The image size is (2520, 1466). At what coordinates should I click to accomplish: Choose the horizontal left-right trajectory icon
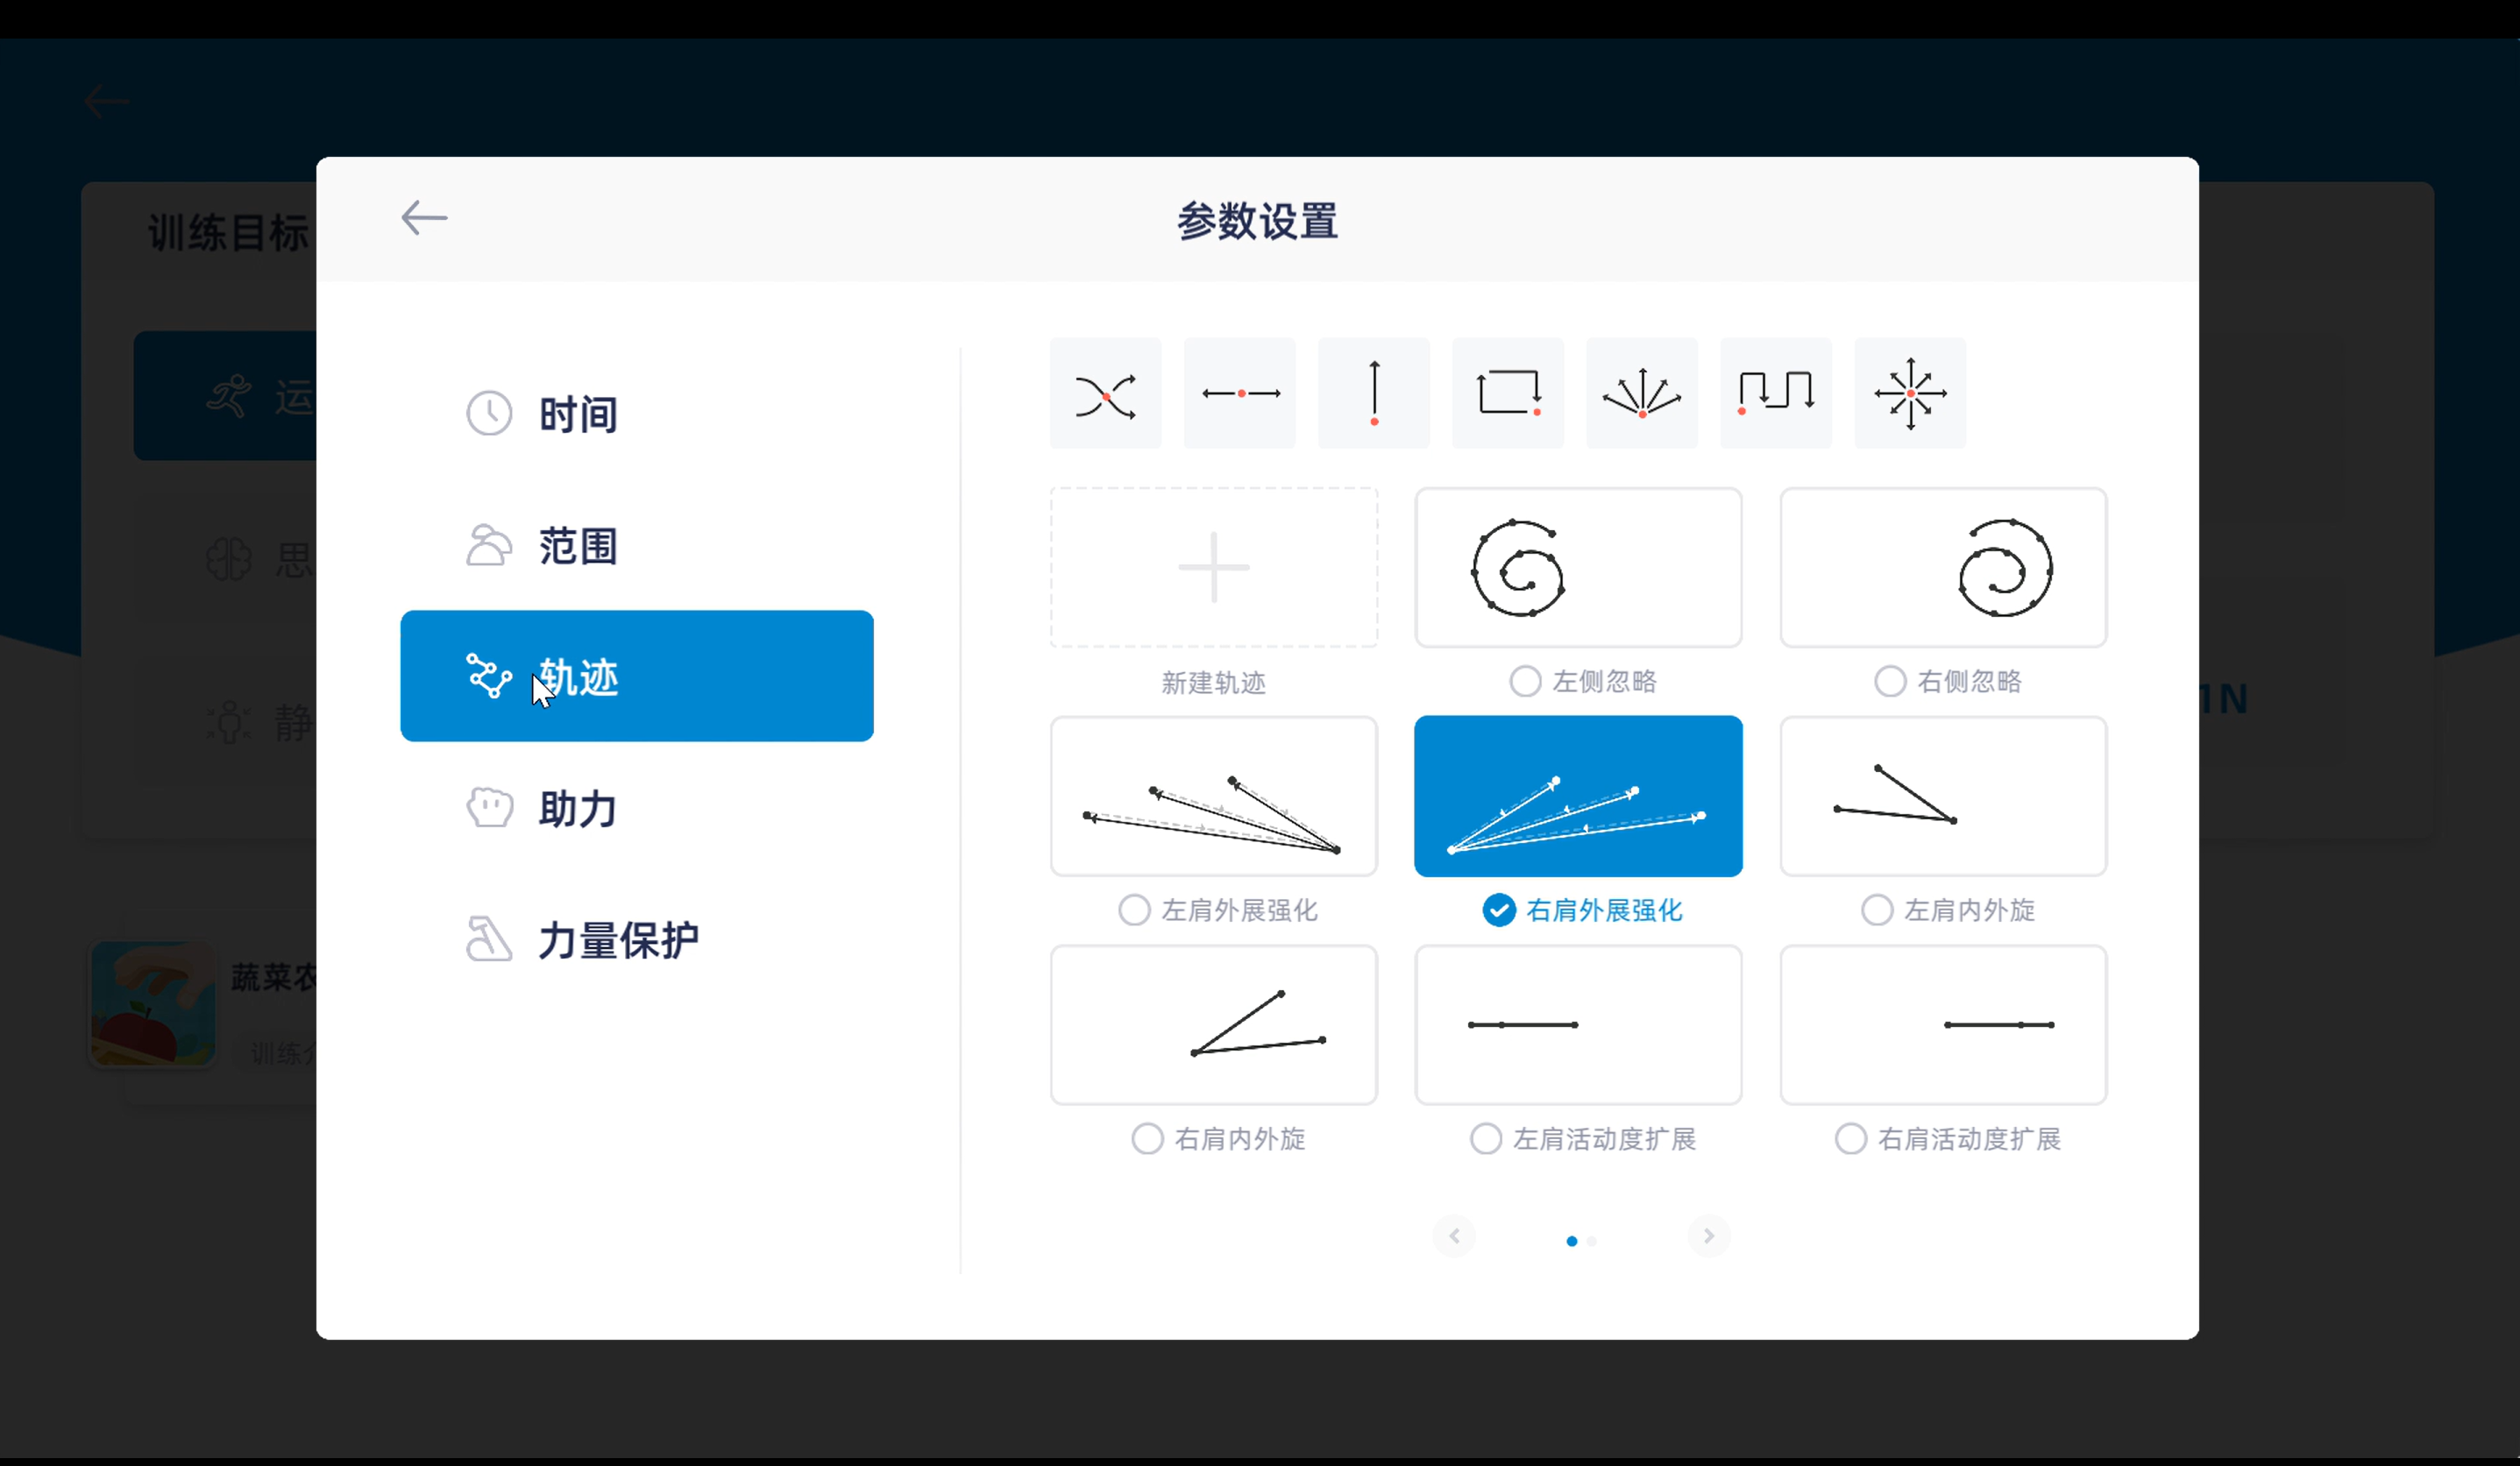(1240, 394)
